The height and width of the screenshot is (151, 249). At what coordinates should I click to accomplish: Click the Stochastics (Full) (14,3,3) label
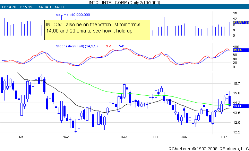[77, 46]
